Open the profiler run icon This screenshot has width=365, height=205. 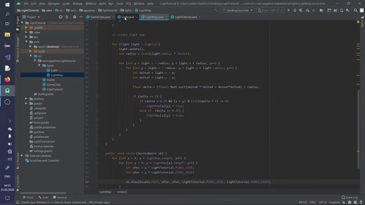point(307,10)
